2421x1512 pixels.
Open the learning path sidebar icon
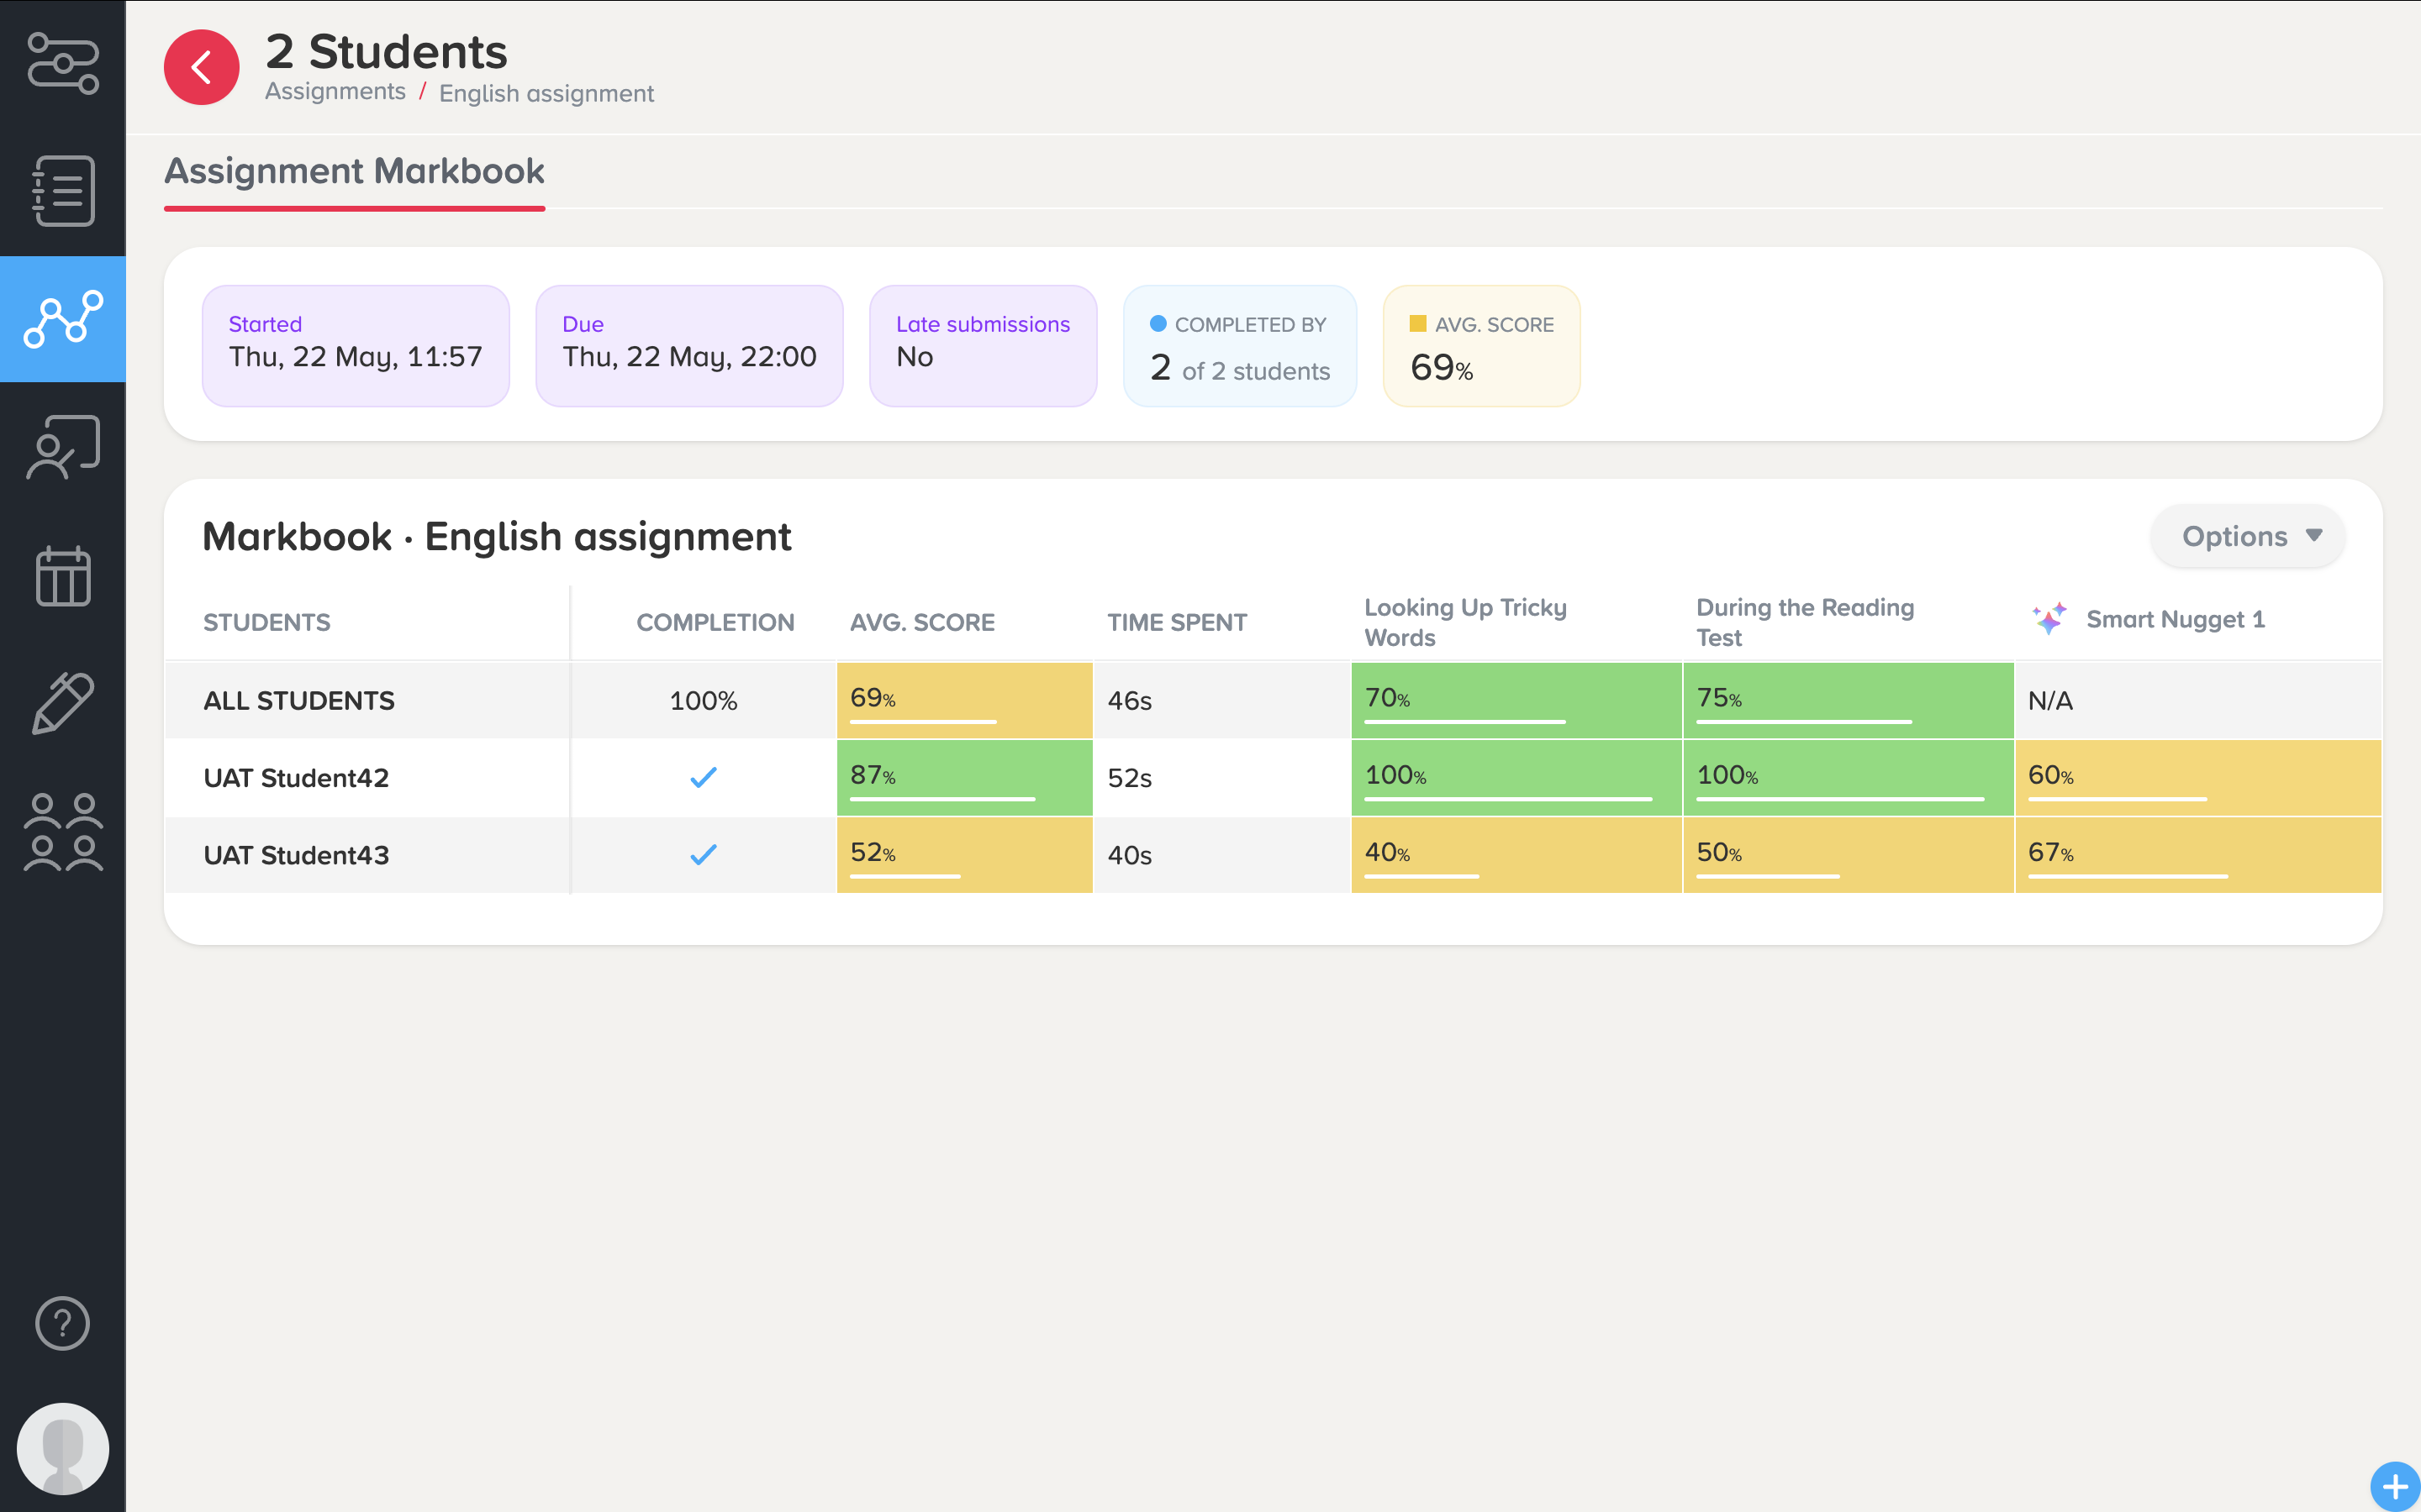[x=63, y=63]
